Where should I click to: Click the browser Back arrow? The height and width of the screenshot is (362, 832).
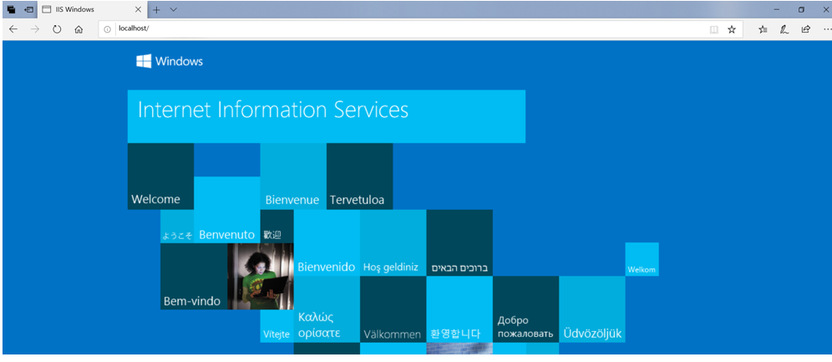13,30
